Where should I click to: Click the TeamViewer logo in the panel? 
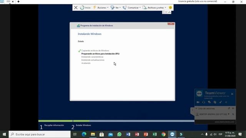click(199, 94)
